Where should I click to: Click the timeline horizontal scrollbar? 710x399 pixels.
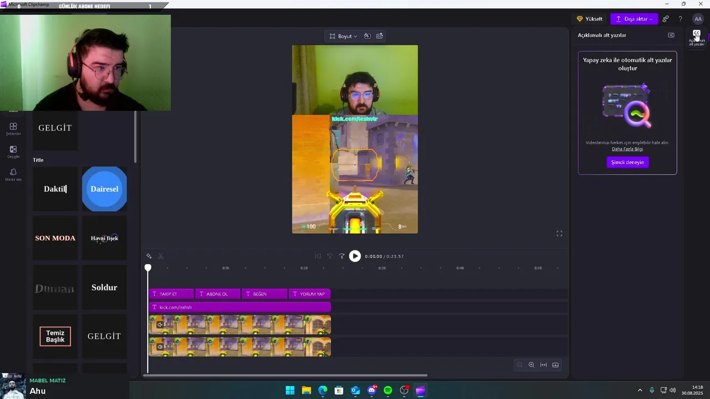pos(285,375)
